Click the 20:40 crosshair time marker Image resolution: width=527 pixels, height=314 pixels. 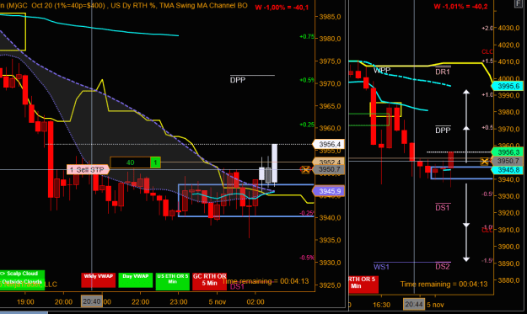point(91,301)
